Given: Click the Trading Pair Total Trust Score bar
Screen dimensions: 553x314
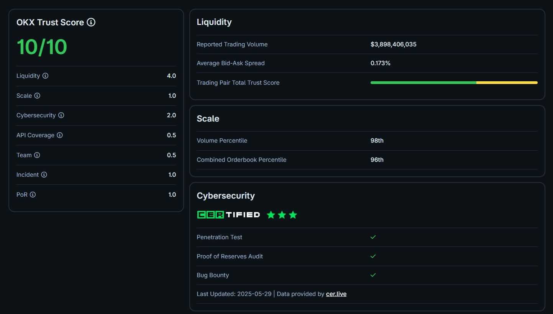Looking at the screenshot, I should pyautogui.click(x=453, y=82).
